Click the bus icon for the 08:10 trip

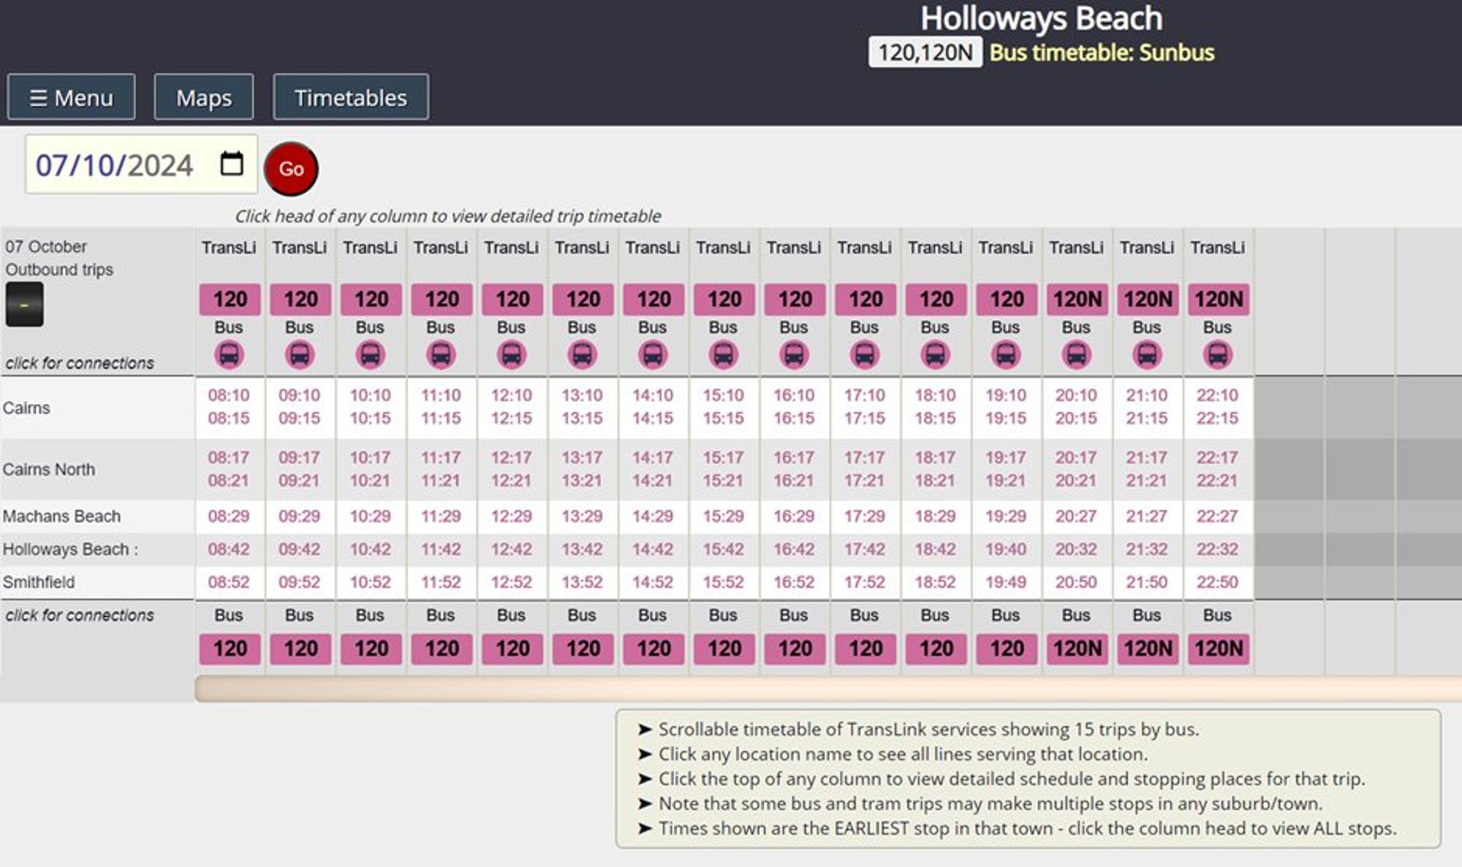click(x=229, y=355)
